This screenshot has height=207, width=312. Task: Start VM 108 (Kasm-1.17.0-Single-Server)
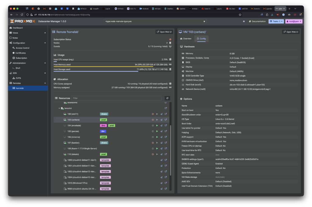pos(157,148)
